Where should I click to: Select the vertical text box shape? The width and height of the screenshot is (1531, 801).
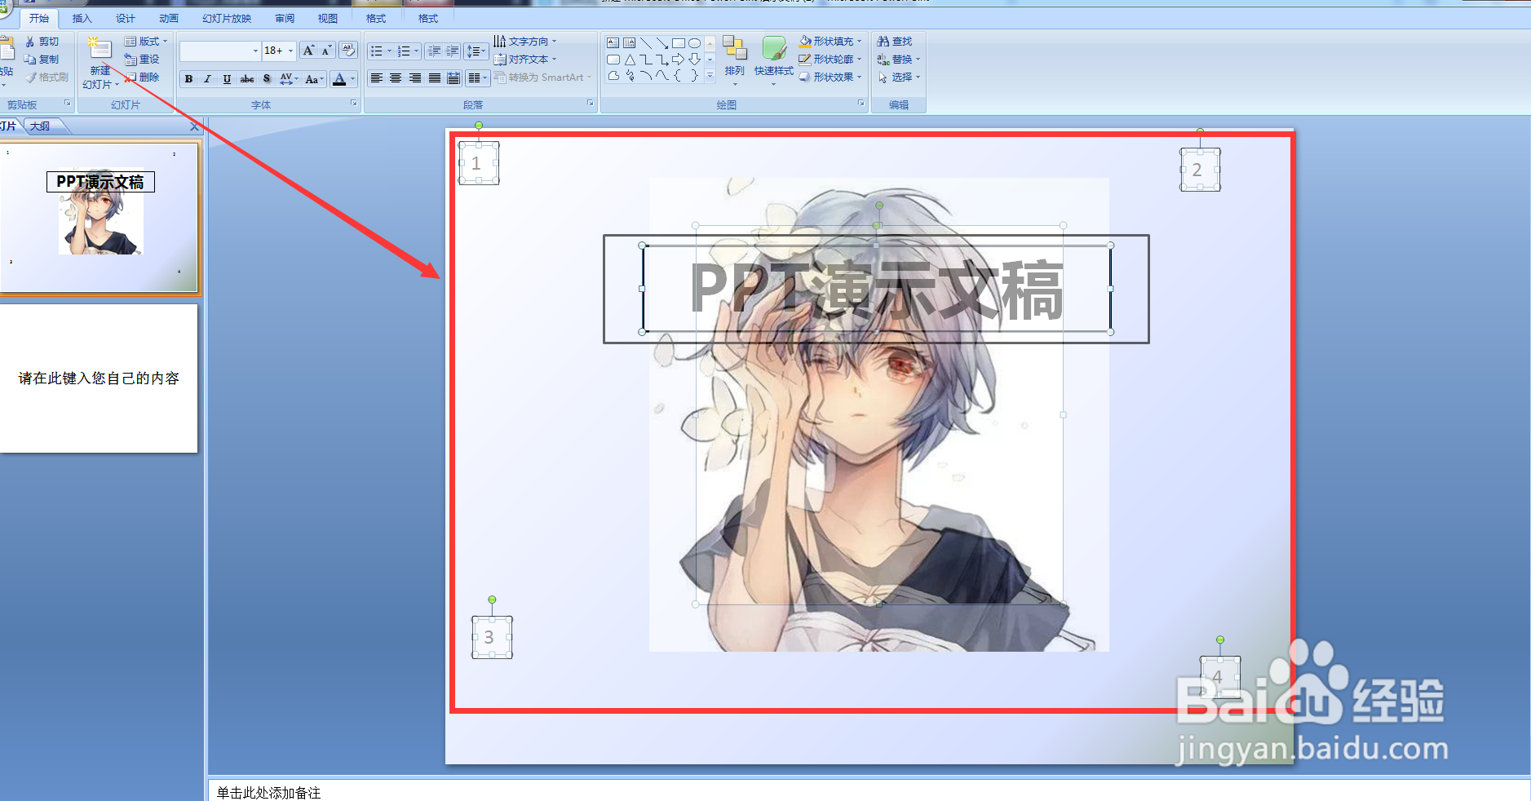pyautogui.click(x=630, y=43)
